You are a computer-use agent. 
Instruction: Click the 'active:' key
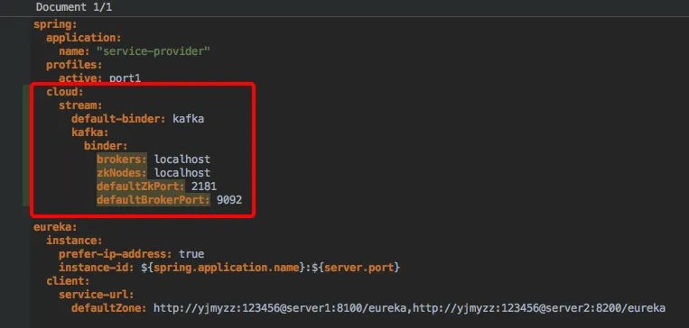point(81,78)
